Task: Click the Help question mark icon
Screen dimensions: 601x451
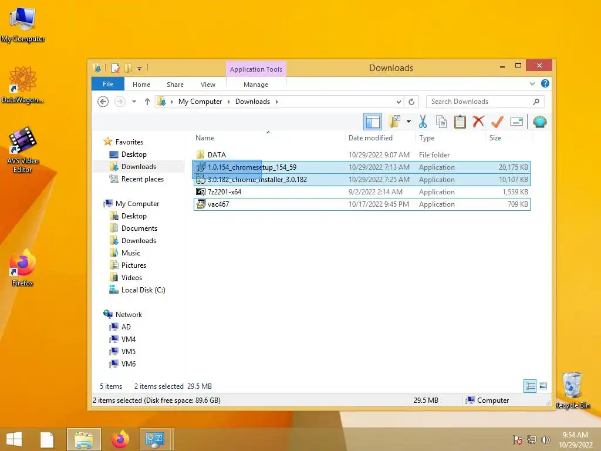Action: 545,83
